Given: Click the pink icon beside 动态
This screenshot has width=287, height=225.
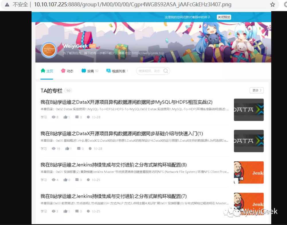Looking at the screenshot, I should click(63, 71).
